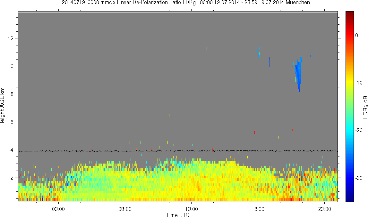Click the 'LDRg dB' colorbar label
368x217 pixels.
tap(365, 107)
